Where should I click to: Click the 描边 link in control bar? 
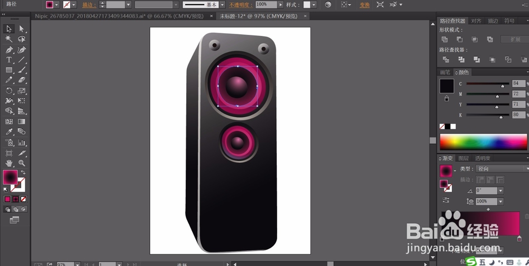pyautogui.click(x=89, y=5)
